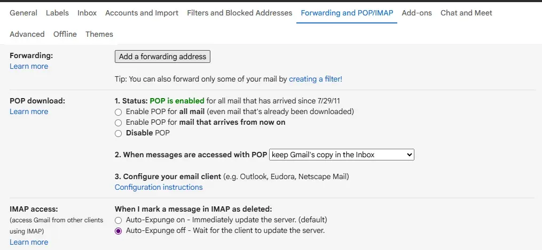Screen dimensions: 542x250
Task: Open Filters and Blocked Addresses tab
Action: tap(240, 13)
